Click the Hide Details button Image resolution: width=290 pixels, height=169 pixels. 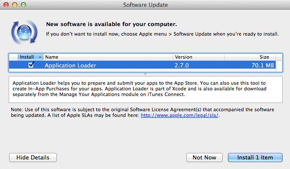33,158
